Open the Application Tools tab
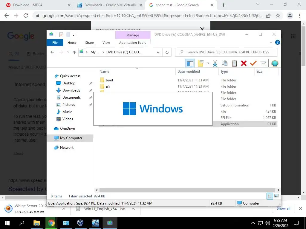Viewport: 306px width, 229px height. pyautogui.click(x=132, y=42)
